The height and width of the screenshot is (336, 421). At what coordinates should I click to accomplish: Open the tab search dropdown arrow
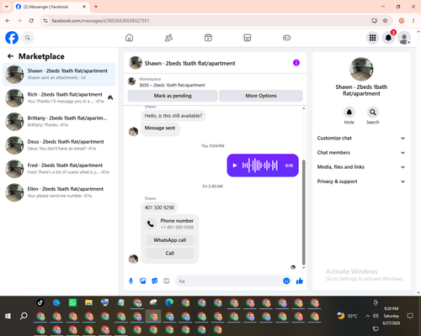point(7,7)
